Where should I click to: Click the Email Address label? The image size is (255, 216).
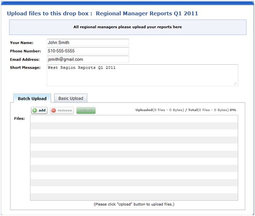[25, 59]
